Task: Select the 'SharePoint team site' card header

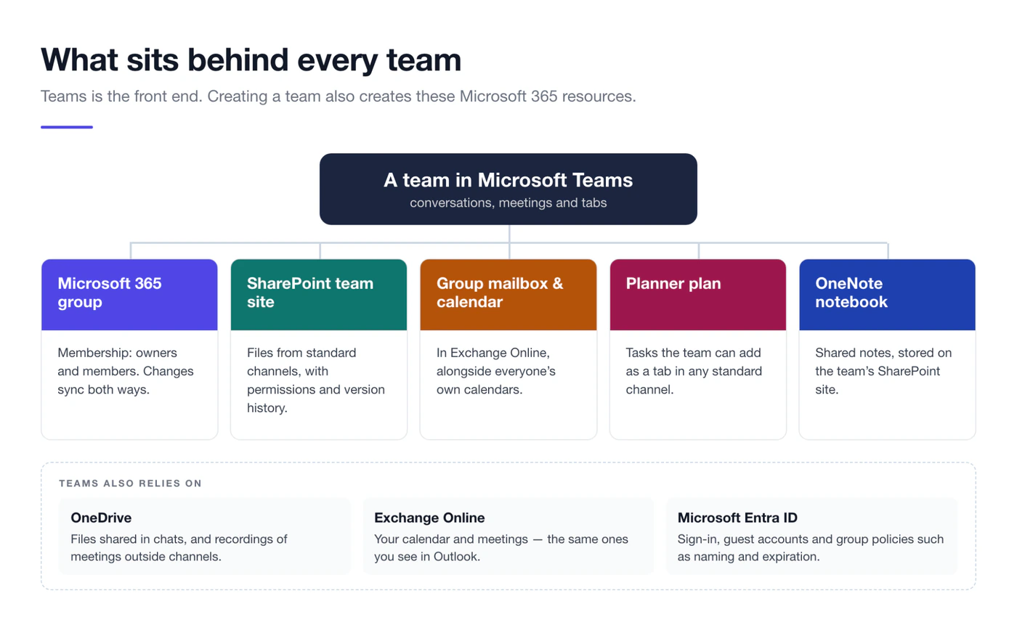Action: [x=319, y=295]
